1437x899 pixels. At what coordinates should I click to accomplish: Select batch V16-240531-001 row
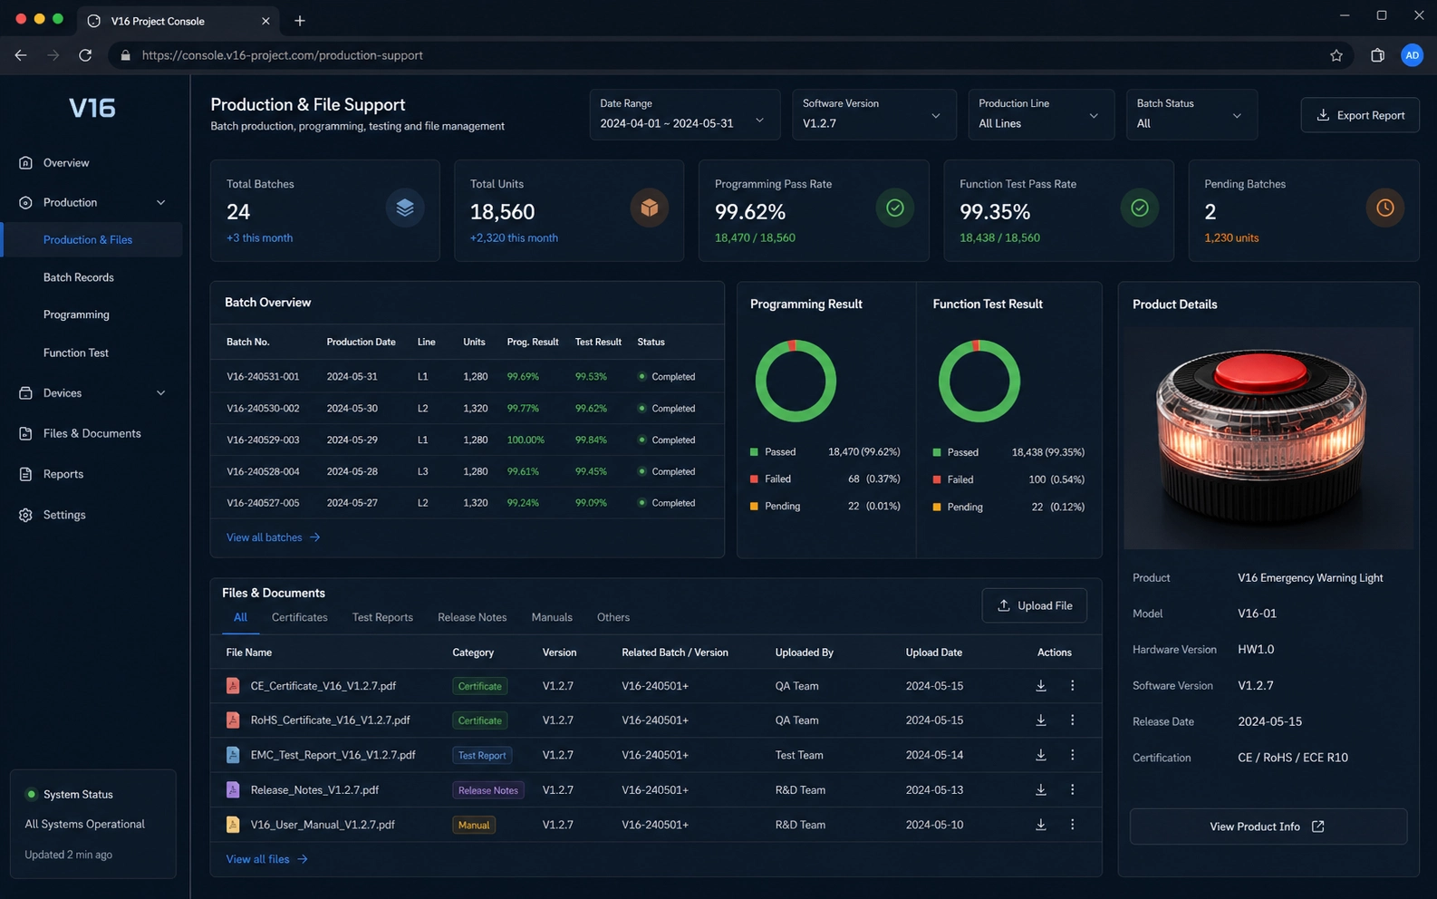click(x=468, y=377)
